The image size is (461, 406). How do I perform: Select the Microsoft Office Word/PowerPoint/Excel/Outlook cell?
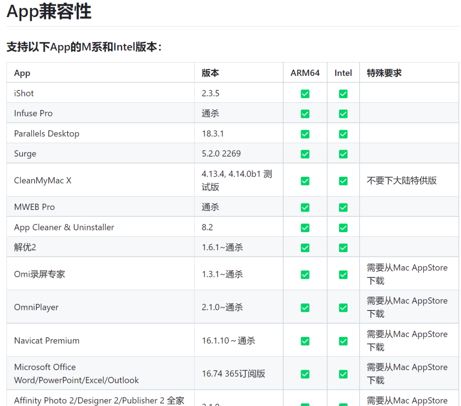100,374
